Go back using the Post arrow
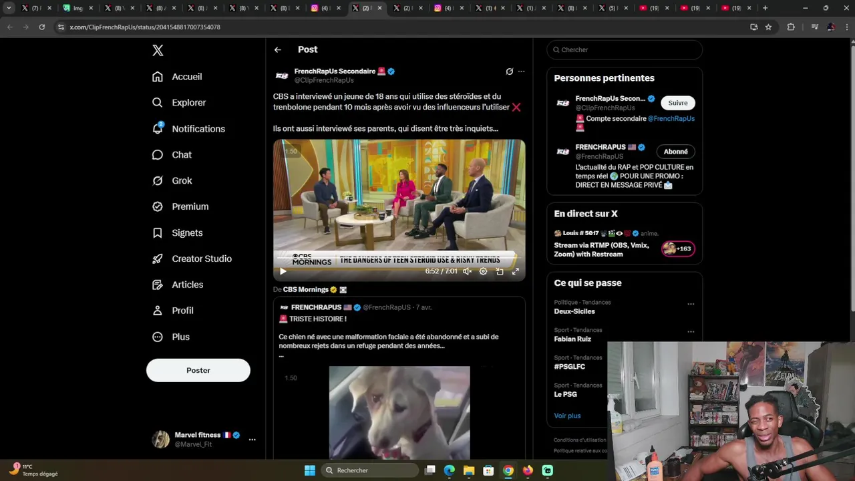 tap(278, 50)
